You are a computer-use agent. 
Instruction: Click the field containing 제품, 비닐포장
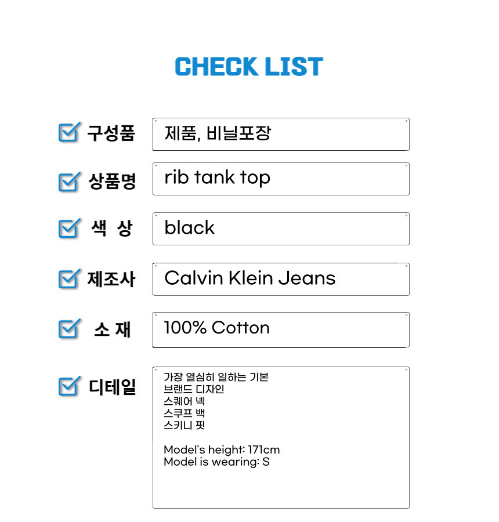[x=281, y=134]
